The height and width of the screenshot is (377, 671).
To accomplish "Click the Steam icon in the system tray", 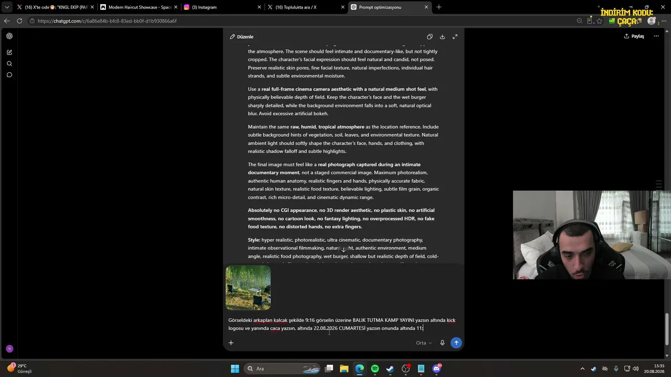I will (593, 369).
